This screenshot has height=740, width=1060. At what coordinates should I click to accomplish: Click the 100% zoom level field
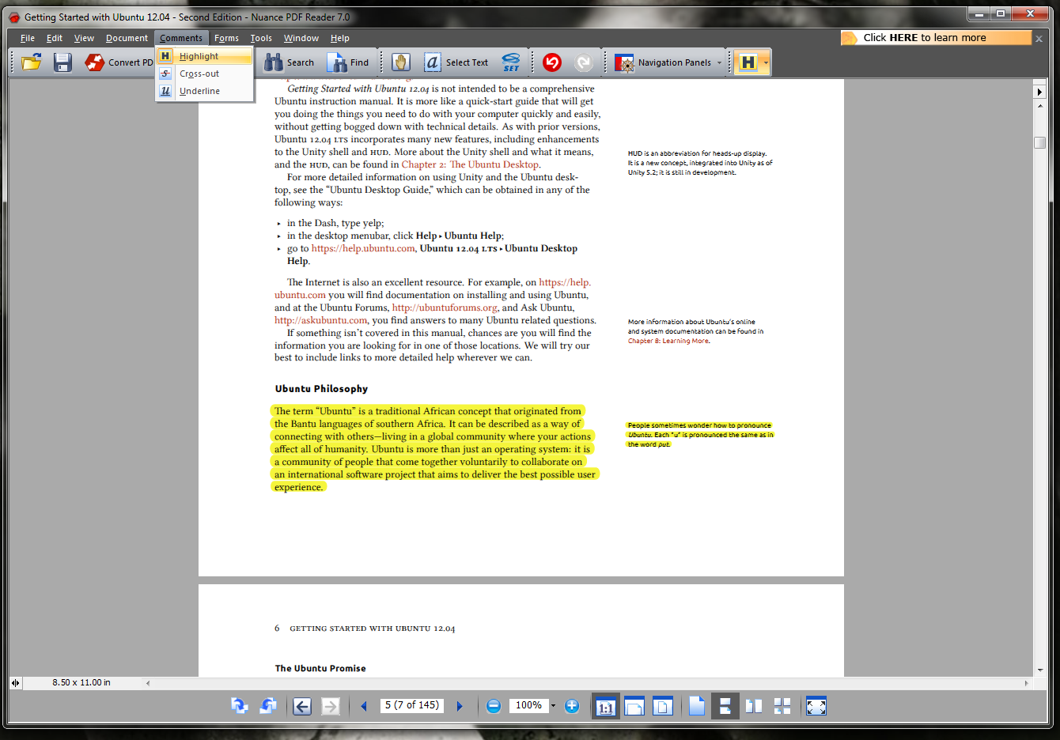point(528,705)
